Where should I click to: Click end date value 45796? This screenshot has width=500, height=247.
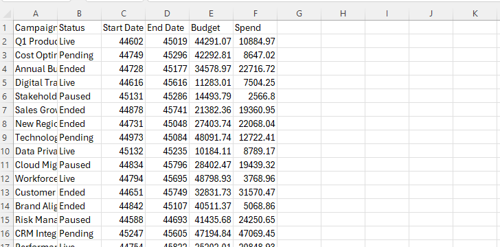point(167,165)
